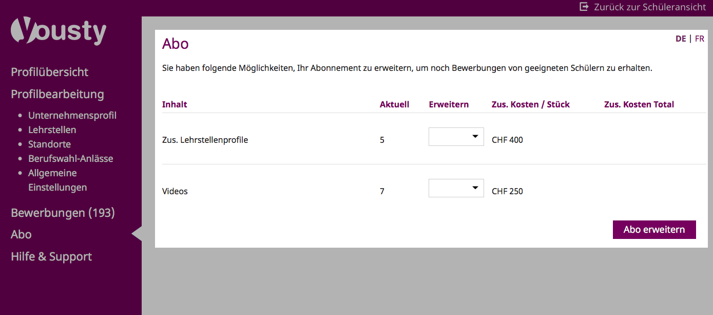
Task: Open Lehrstellen submenu entry
Action: [x=52, y=129]
